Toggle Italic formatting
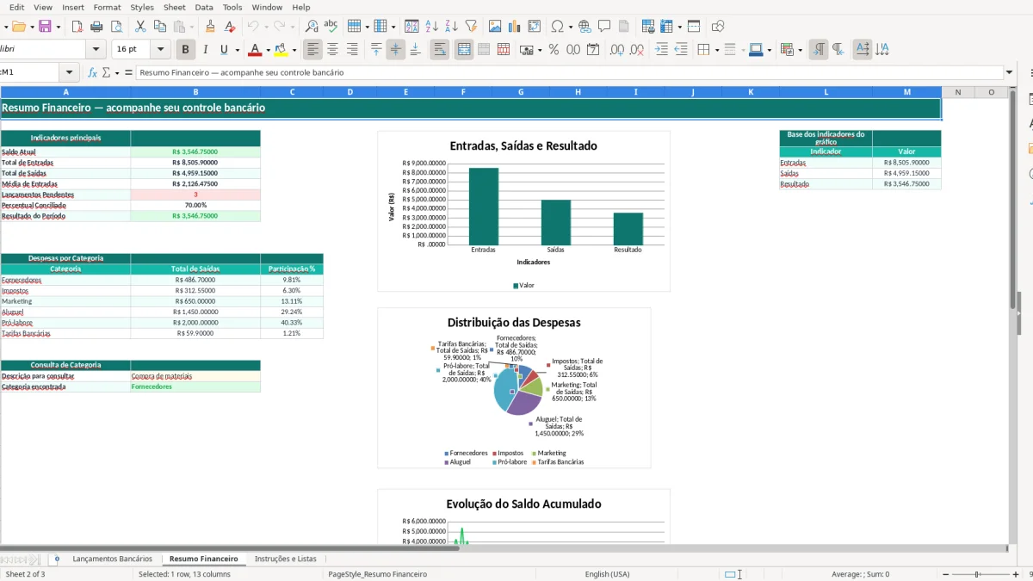This screenshot has width=1033, height=581. pos(205,50)
